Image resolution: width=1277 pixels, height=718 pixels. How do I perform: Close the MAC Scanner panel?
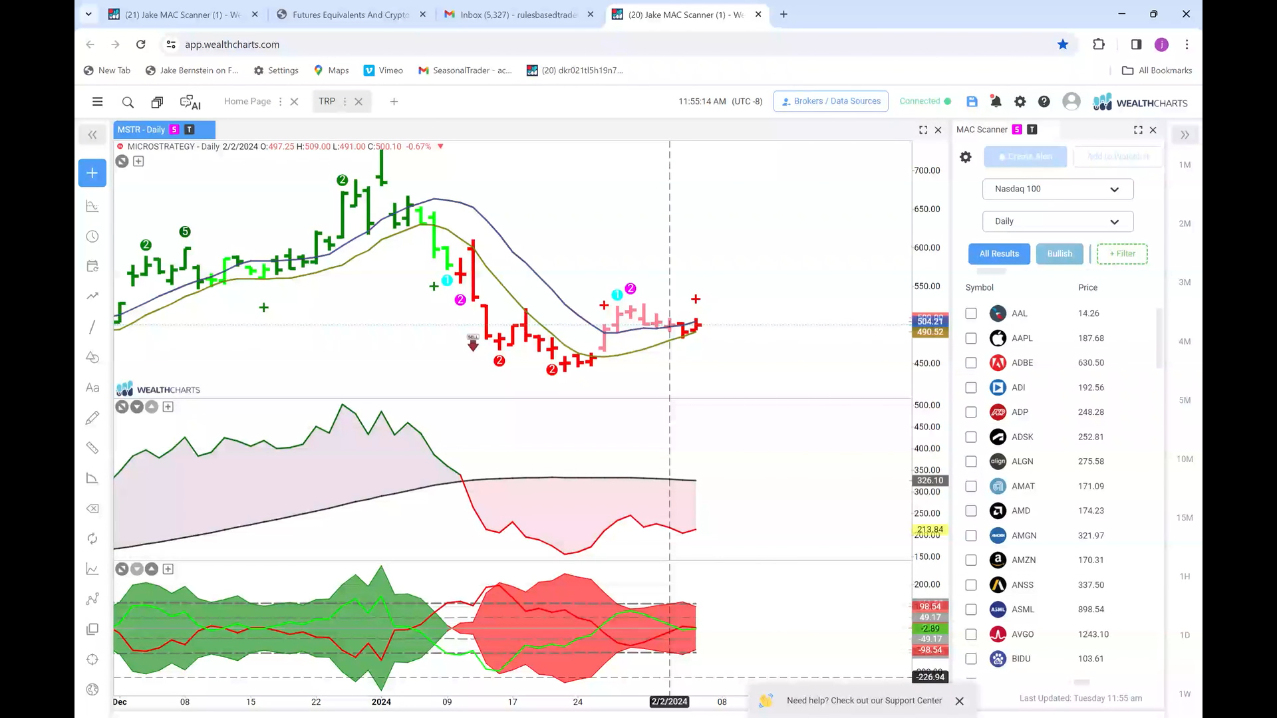1153,130
